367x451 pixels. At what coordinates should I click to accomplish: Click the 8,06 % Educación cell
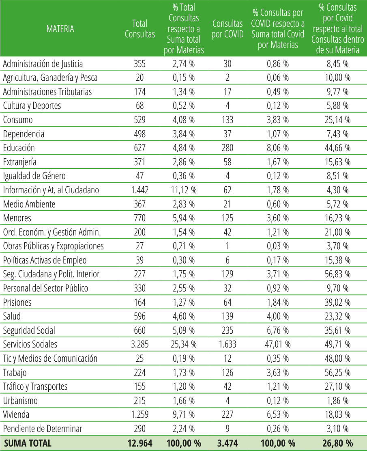click(x=278, y=148)
